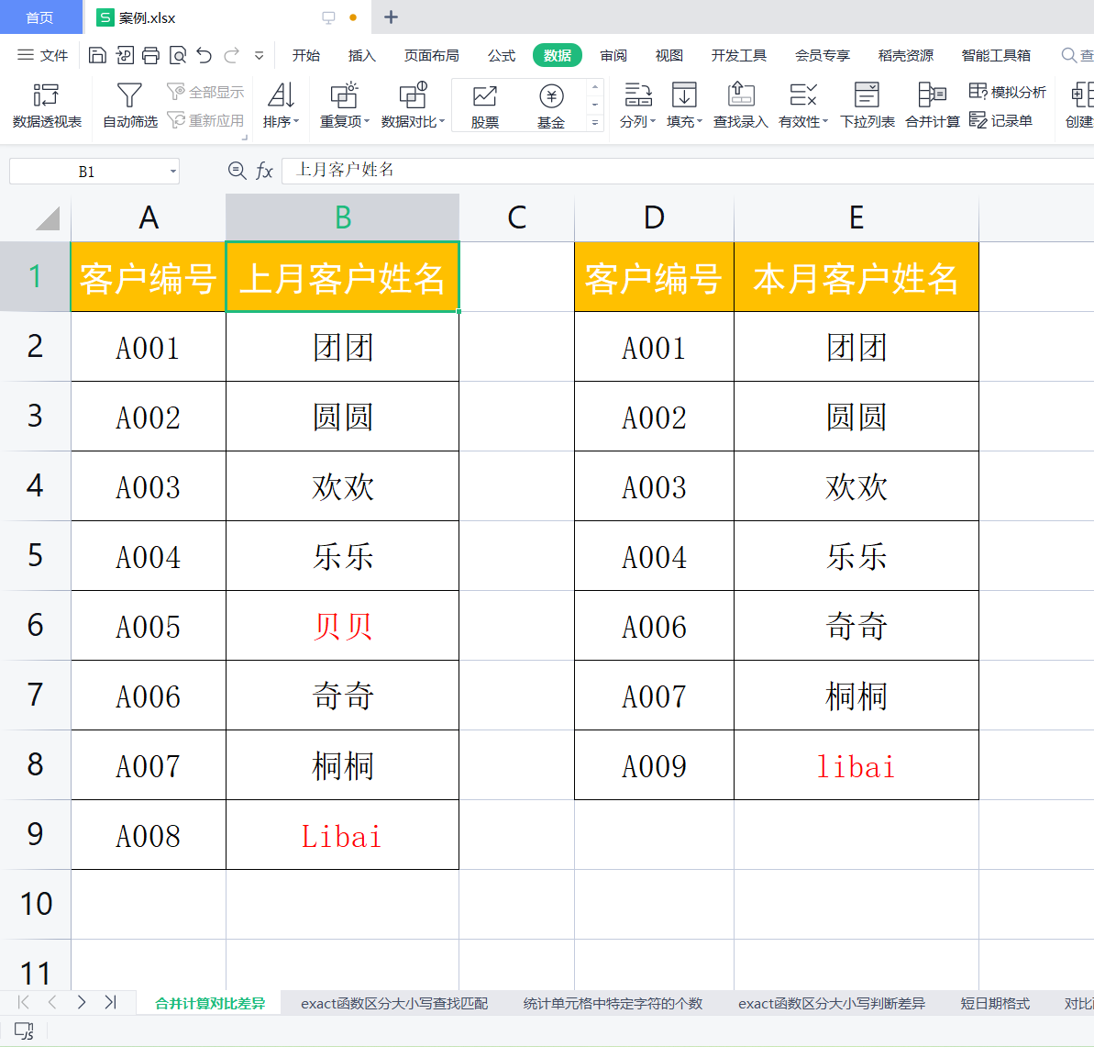Click the Redo arrow icon
1094x1047 pixels.
coord(232,55)
